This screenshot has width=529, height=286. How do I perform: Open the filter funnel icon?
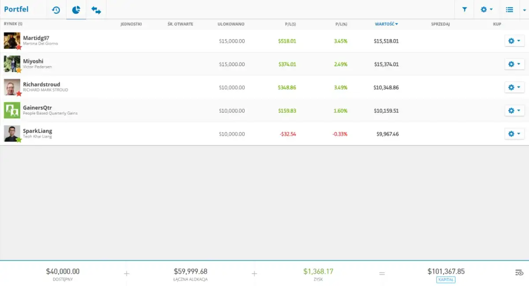(x=464, y=9)
